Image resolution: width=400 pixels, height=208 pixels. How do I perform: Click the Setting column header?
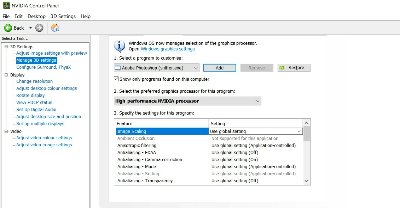point(256,124)
